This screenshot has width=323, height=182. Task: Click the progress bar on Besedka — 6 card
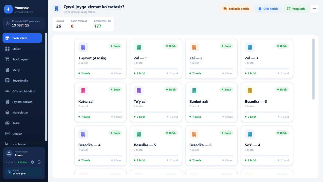211,155
